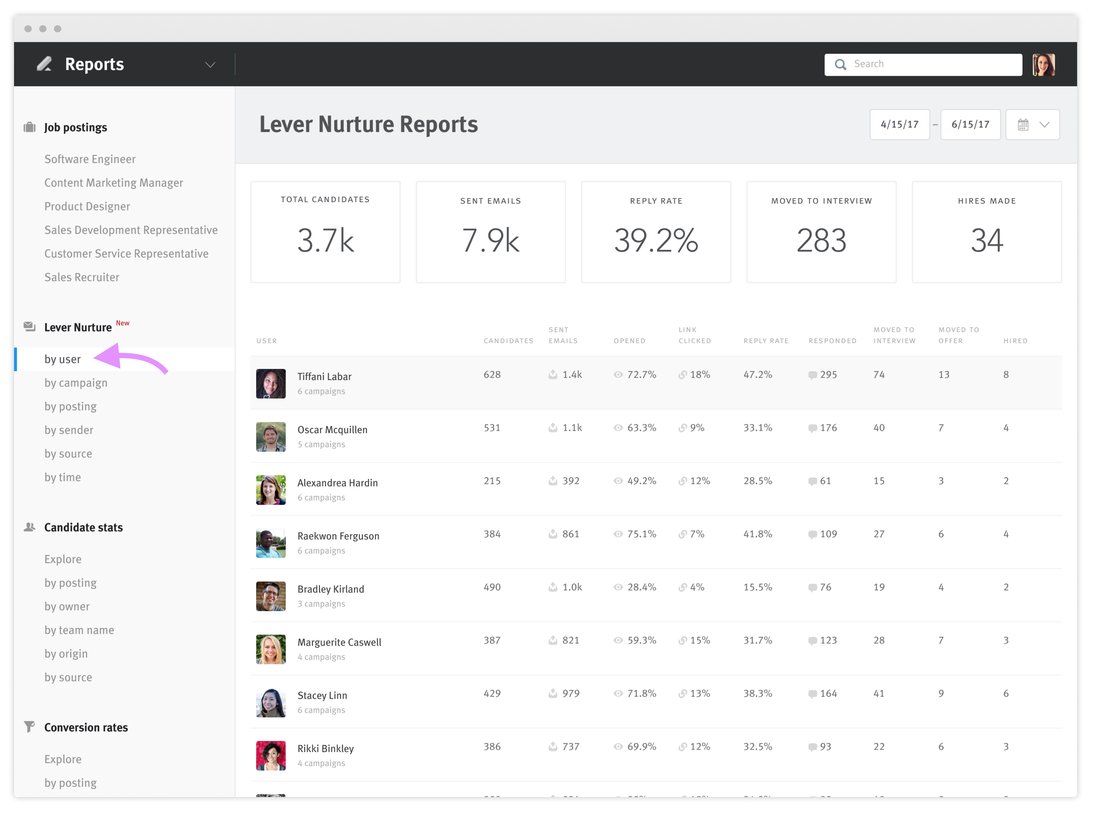Click the Conversion rates funnel icon

coord(29,727)
